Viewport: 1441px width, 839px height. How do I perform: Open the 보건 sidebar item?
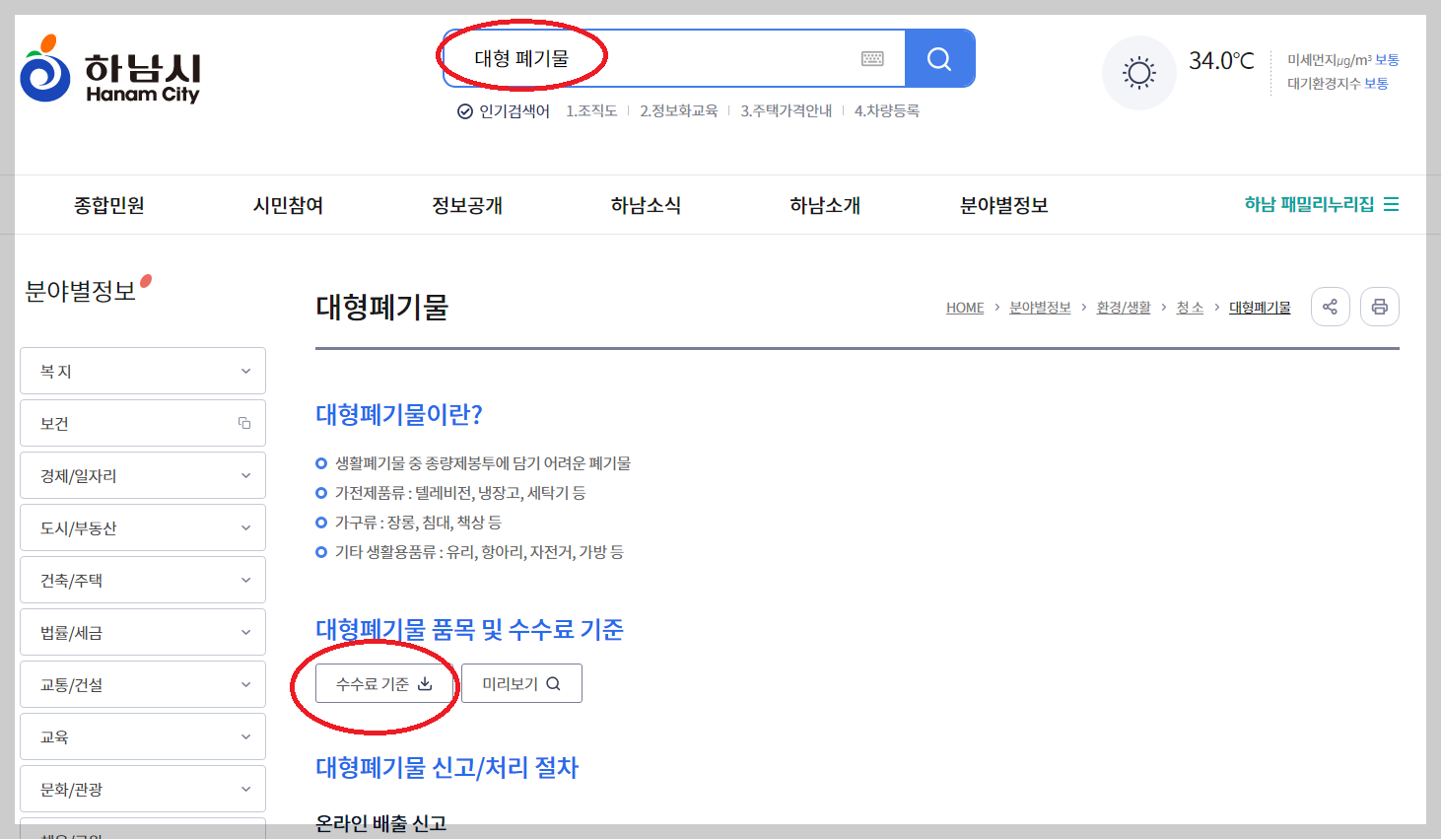(143, 423)
